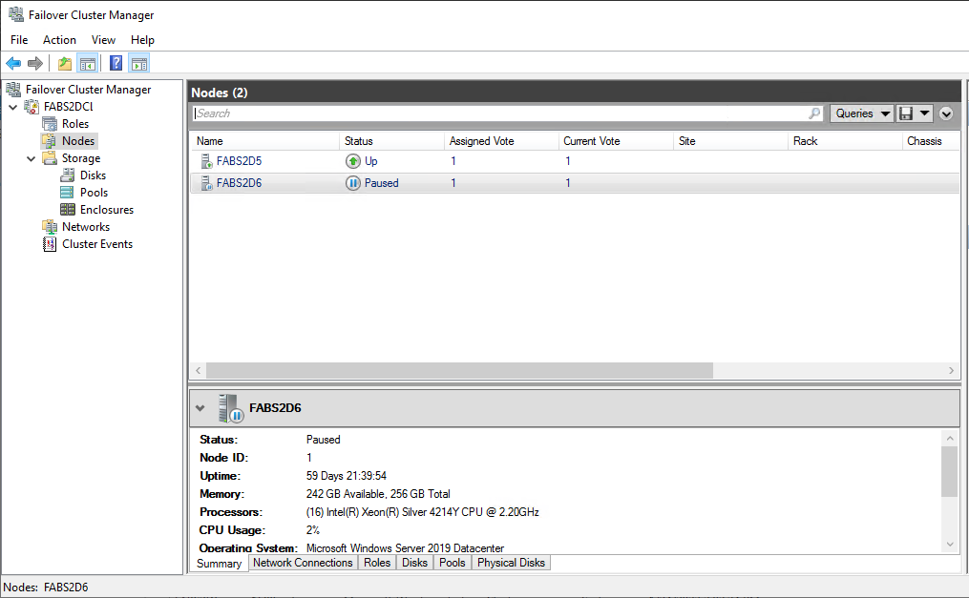Screen dimensions: 969x598
Task: Switch to the Network Connections tab
Action: point(303,563)
